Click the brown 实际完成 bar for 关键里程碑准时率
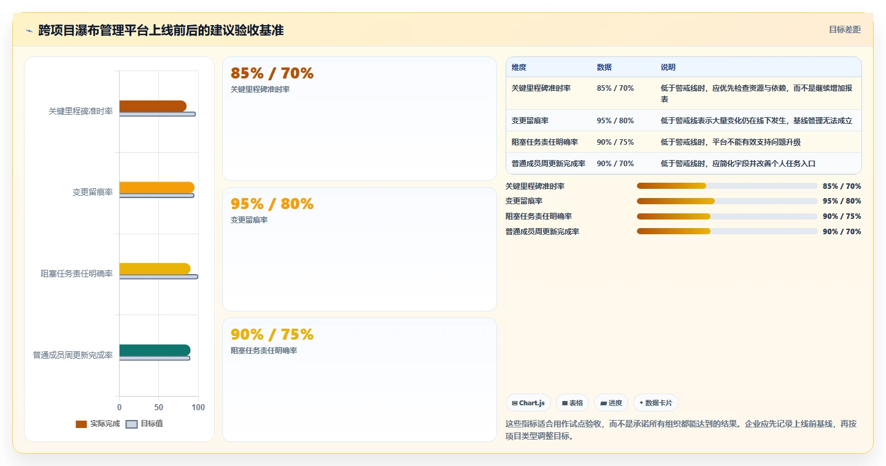Screen dimensions: 886x466 point(153,106)
